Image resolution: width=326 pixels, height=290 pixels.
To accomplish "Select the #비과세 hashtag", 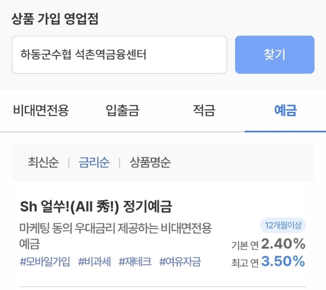I will pyautogui.click(x=94, y=262).
